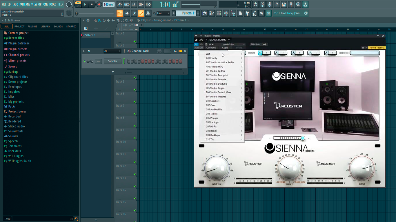Screen dimensions: 396x222
Task: Select B05 Studio: Regen menu entry
Action: 222,88
